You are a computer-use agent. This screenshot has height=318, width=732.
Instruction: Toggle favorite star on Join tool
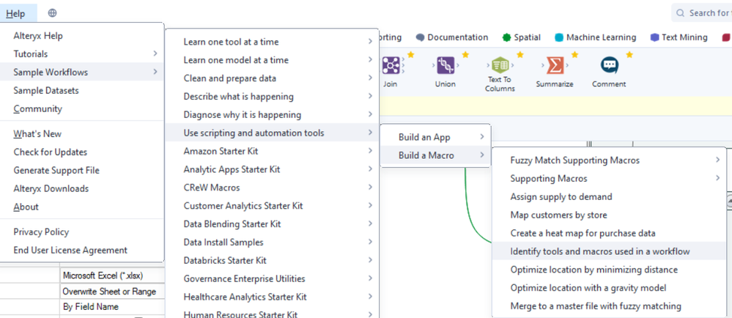(x=411, y=55)
